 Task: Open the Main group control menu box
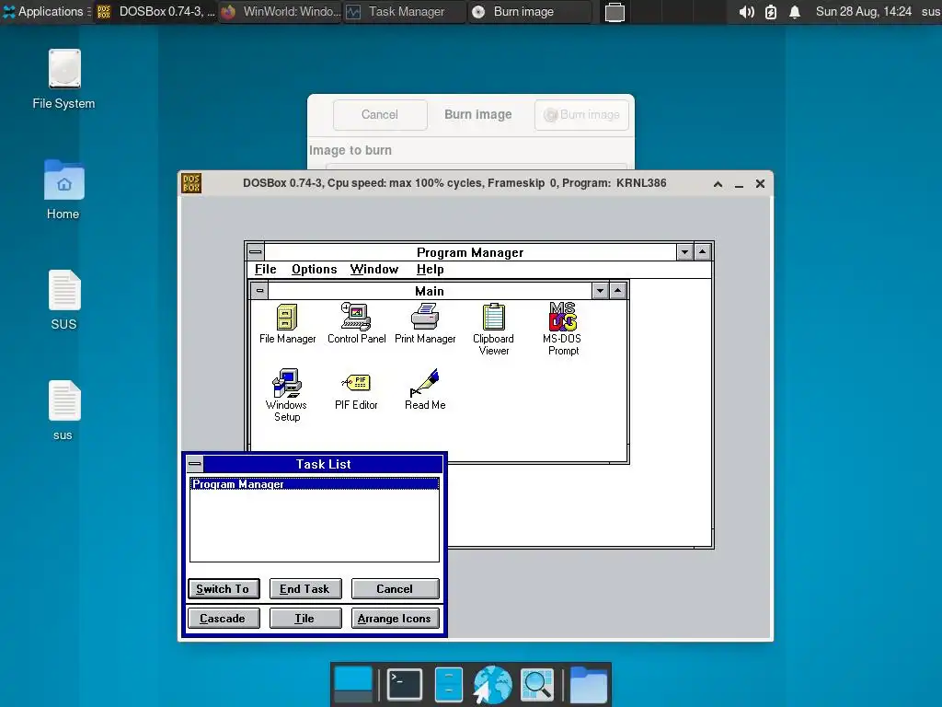click(x=259, y=291)
